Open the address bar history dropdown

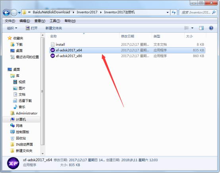(168, 12)
